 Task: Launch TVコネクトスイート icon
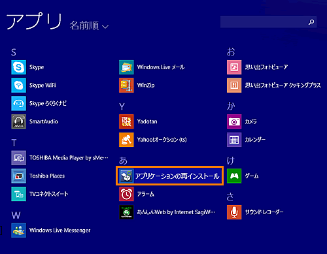(18, 194)
